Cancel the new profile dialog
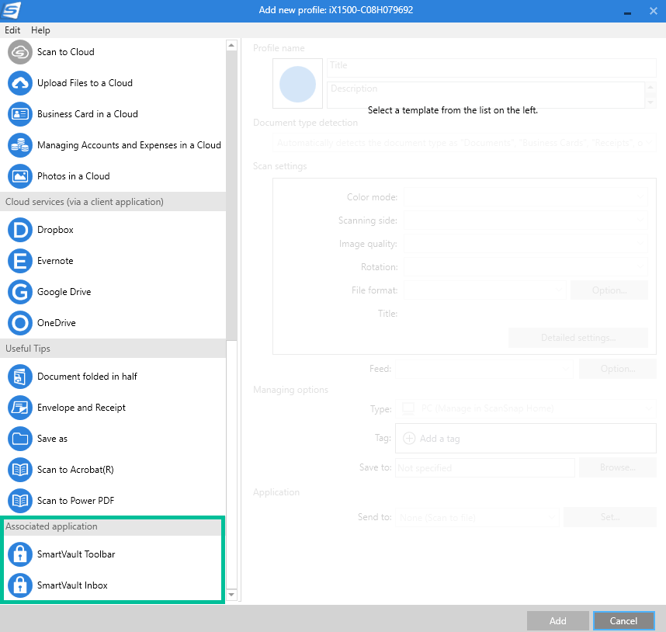The height and width of the screenshot is (632, 666). point(623,621)
